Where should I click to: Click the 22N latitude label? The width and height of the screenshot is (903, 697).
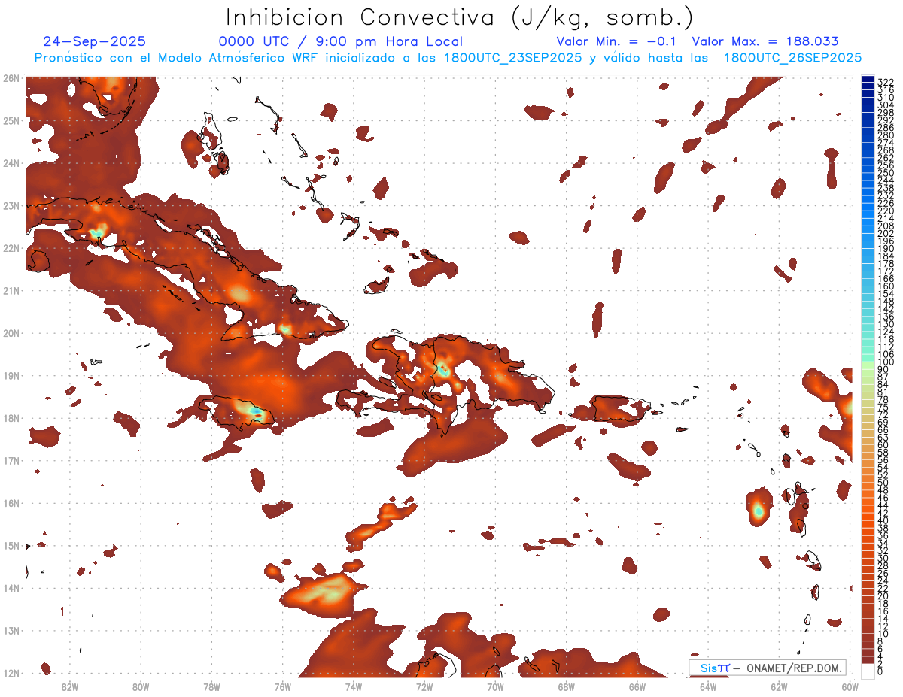[11, 248]
